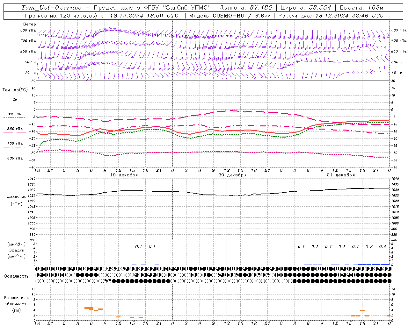Click the 0.4 precipitation value
Screen dimensions: 408x326
click(382, 247)
